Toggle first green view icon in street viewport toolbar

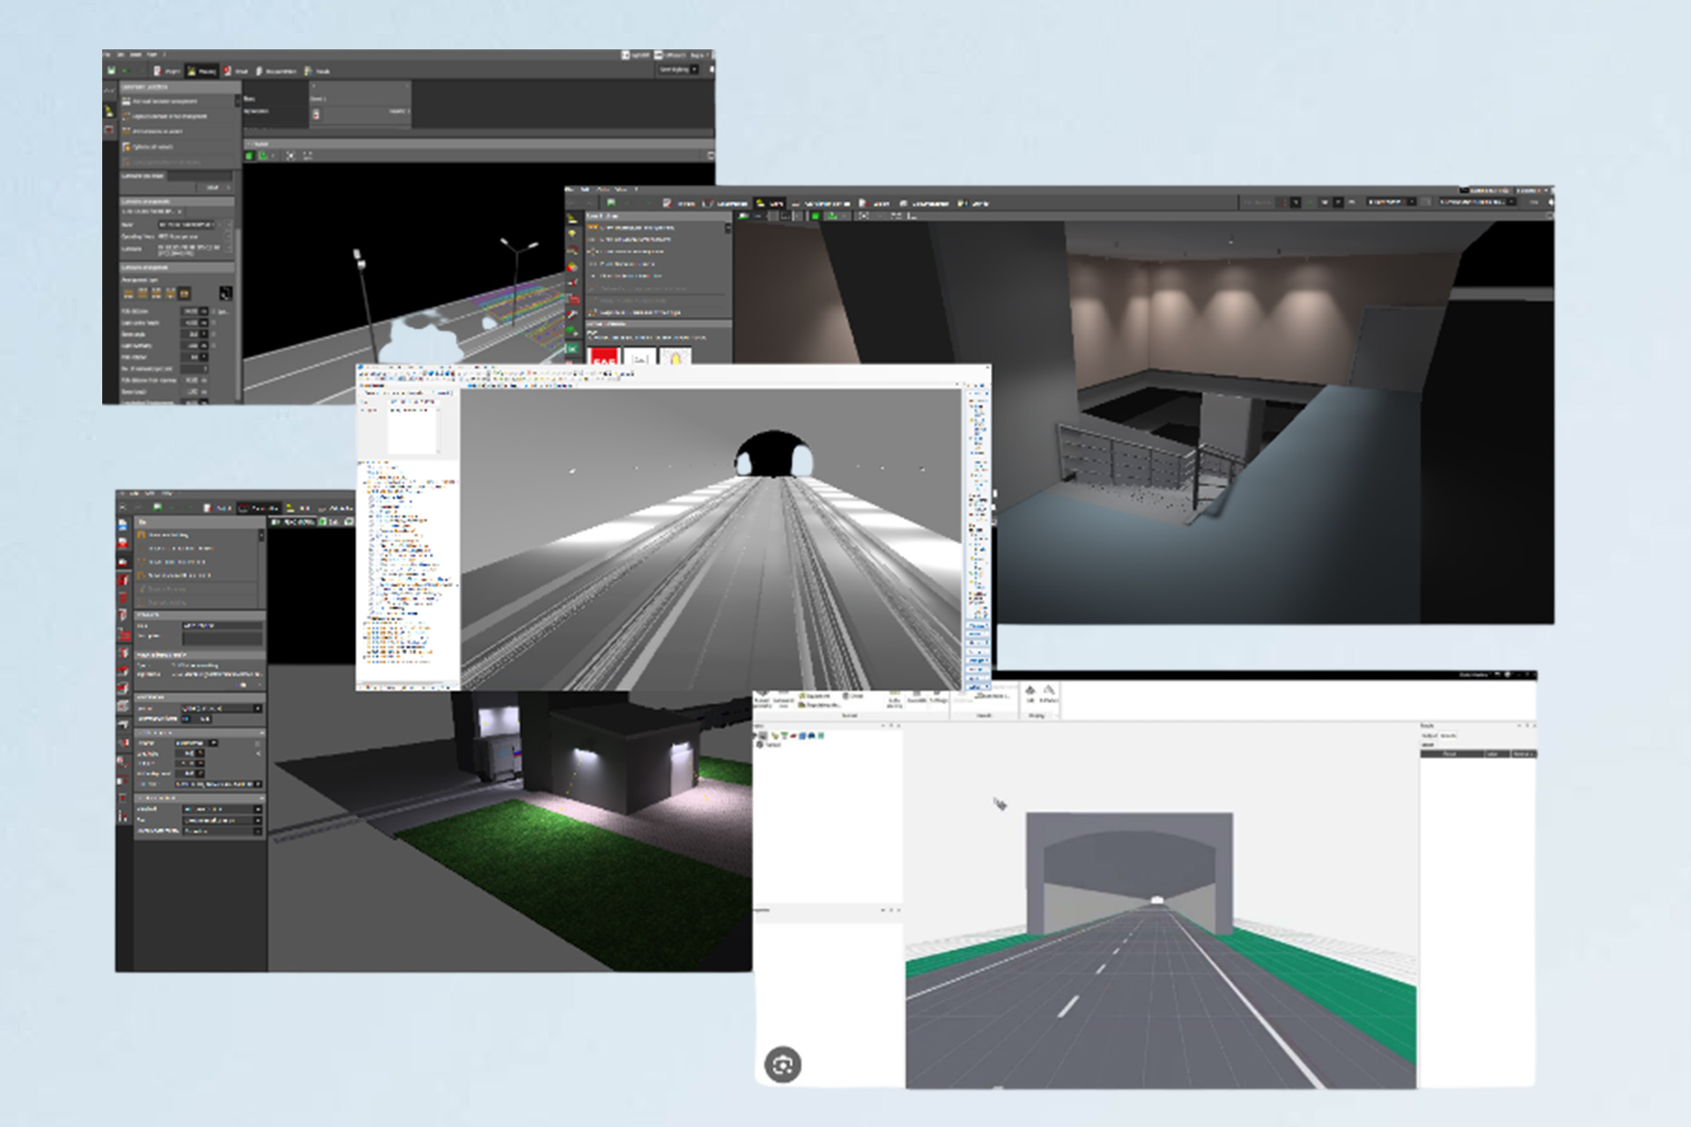pyautogui.click(x=250, y=156)
